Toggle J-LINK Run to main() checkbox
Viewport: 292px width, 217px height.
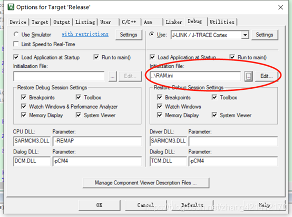click(x=232, y=57)
